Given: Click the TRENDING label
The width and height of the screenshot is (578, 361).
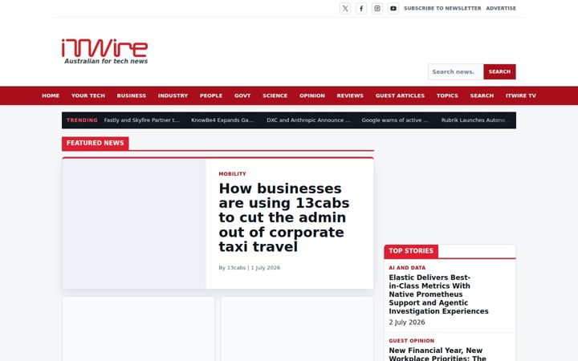Looking at the screenshot, I should tap(82, 120).
